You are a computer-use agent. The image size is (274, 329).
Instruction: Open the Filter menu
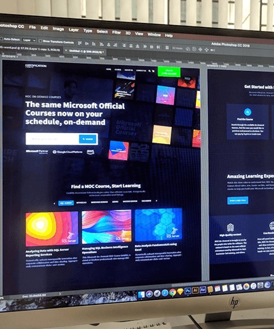click(x=116, y=32)
